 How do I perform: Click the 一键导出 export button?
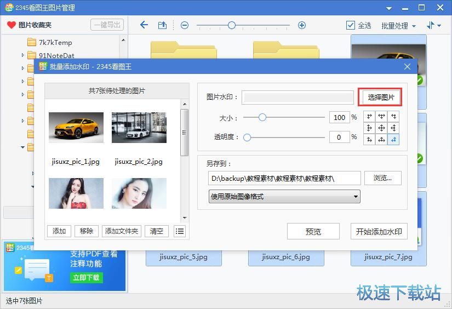(x=107, y=25)
